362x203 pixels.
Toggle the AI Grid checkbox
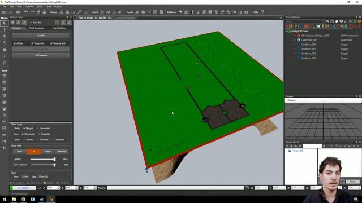coord(15,43)
